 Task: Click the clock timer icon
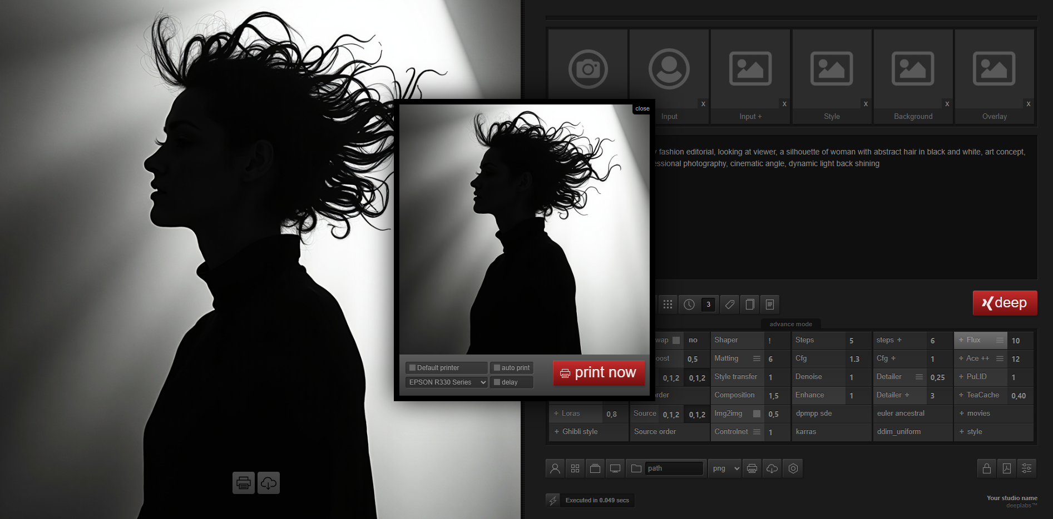point(689,305)
